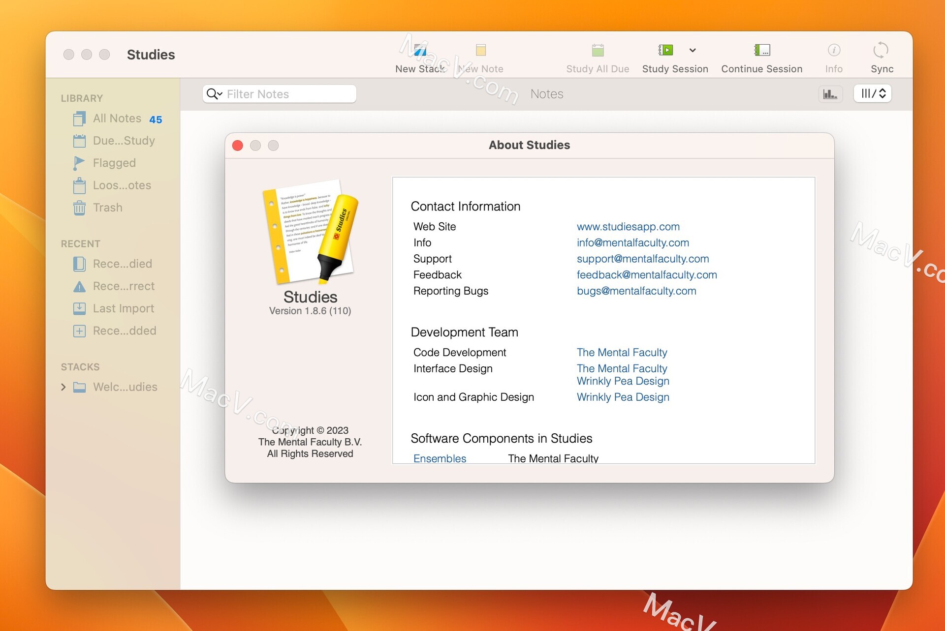Image resolution: width=945 pixels, height=631 pixels.
Task: Open the view mode popup selector
Action: 873,93
